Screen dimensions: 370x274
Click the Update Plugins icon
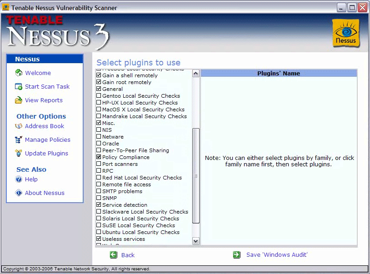click(x=18, y=153)
